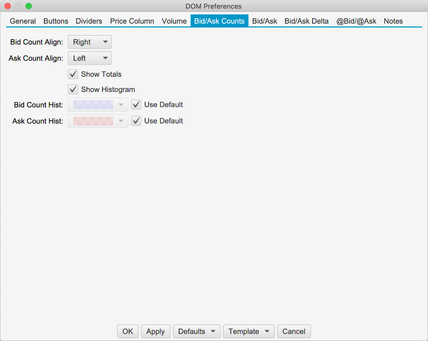Image resolution: width=428 pixels, height=341 pixels.
Task: Disable the Show Histogram checkbox
Action: pos(73,89)
